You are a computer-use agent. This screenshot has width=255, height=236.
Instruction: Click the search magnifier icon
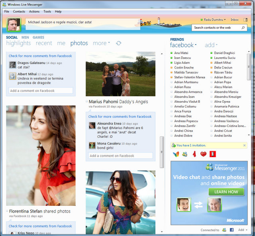tap(243, 27)
